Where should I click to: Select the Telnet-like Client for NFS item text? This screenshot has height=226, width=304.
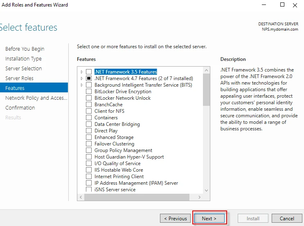[x=109, y=111]
